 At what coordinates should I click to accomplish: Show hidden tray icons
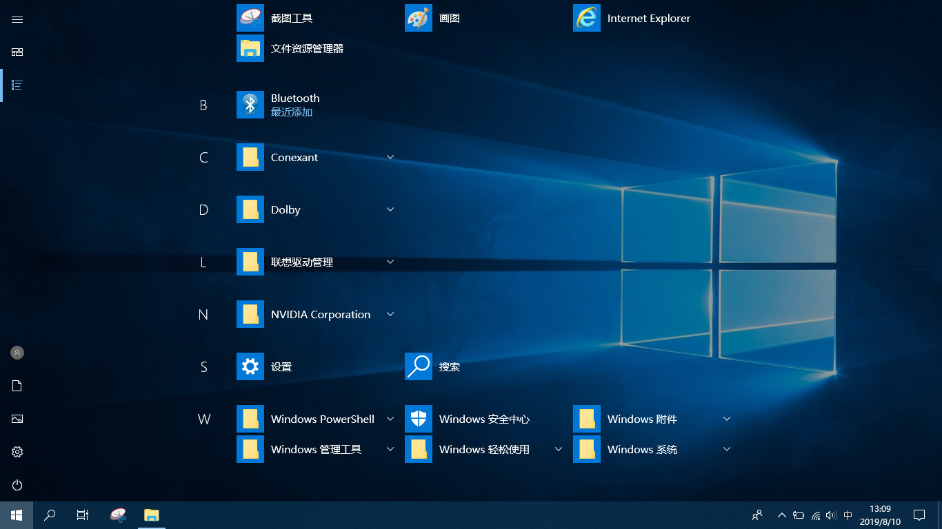[782, 515]
